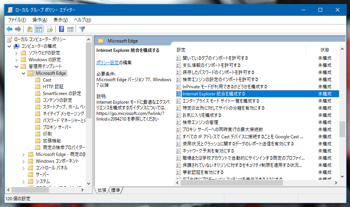Open the Help toolbar icon
350x207 pixels.
61,29
